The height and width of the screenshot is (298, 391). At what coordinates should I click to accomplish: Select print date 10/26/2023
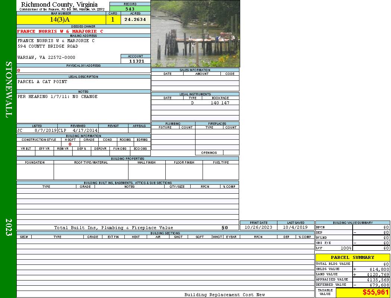(258, 228)
